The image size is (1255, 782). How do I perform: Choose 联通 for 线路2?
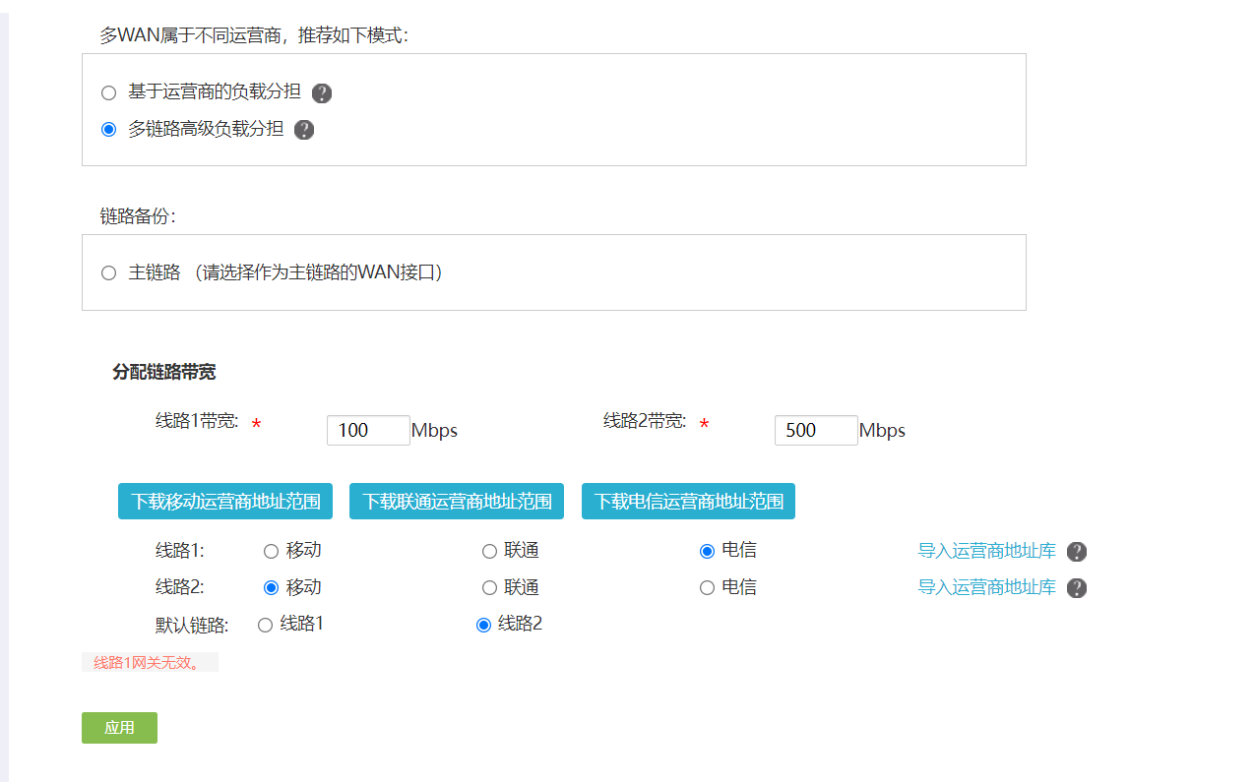coord(489,587)
